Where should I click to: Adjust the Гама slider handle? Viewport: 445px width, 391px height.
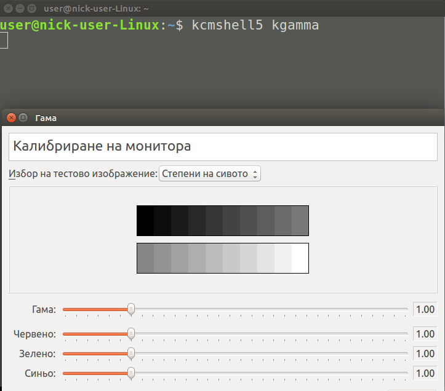pos(131,309)
